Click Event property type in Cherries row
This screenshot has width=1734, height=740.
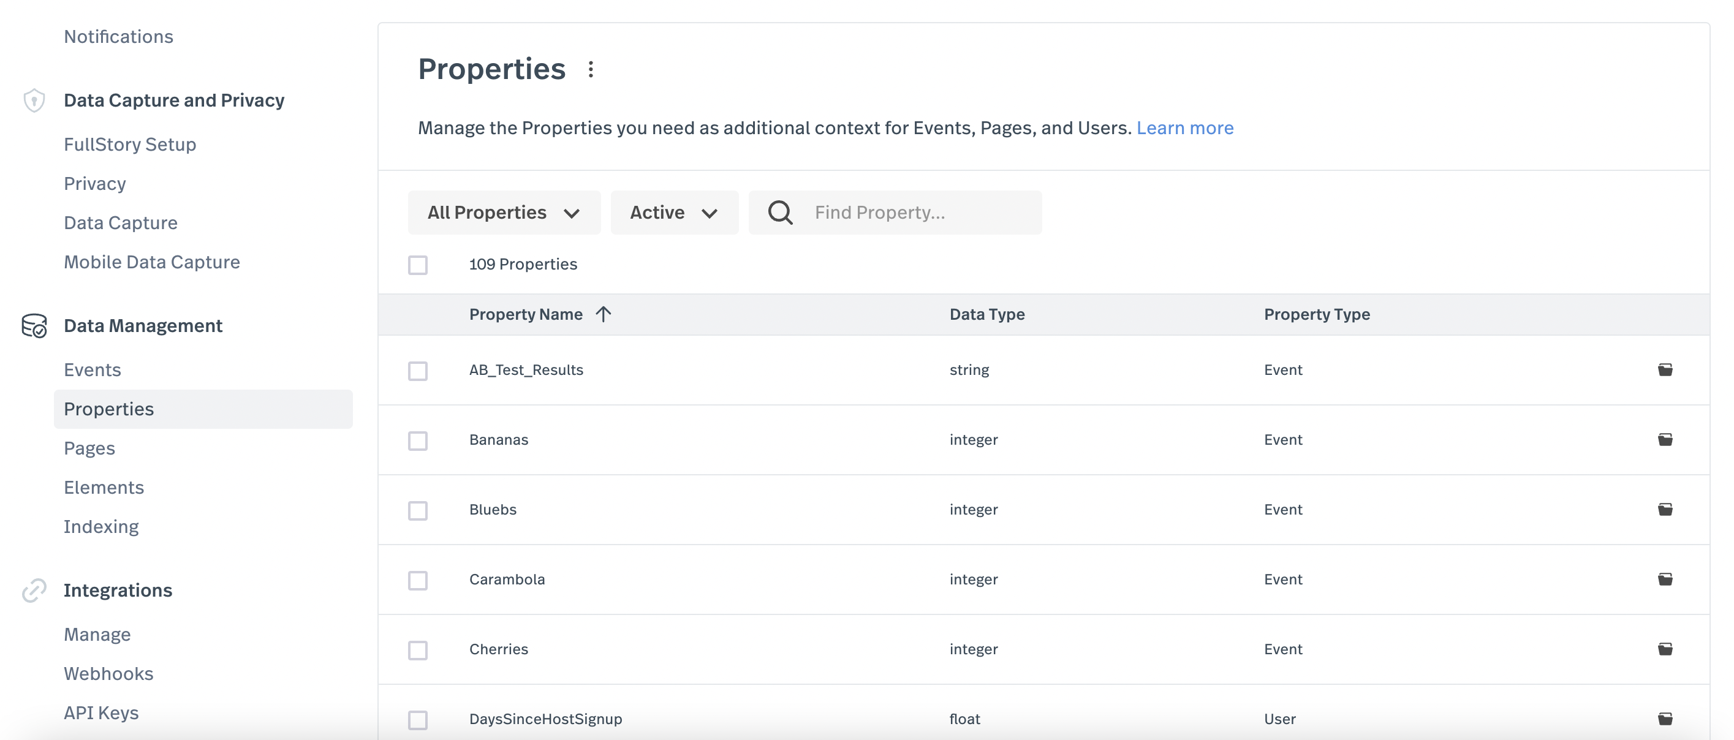[x=1282, y=649]
